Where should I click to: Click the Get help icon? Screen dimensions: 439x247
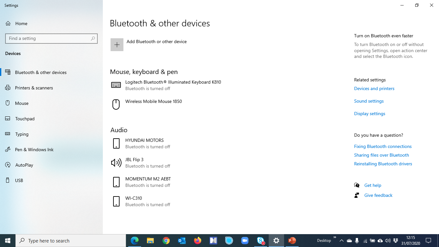357,185
